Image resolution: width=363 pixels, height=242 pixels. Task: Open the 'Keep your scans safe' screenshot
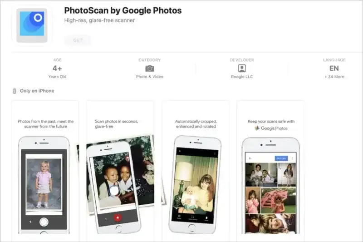pyautogui.click(x=270, y=171)
